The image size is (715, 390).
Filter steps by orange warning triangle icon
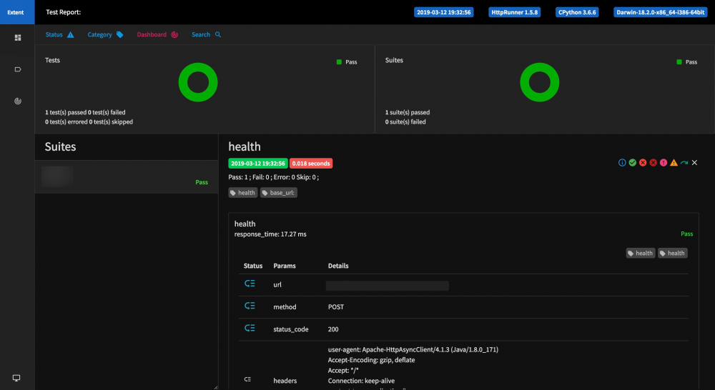point(674,163)
